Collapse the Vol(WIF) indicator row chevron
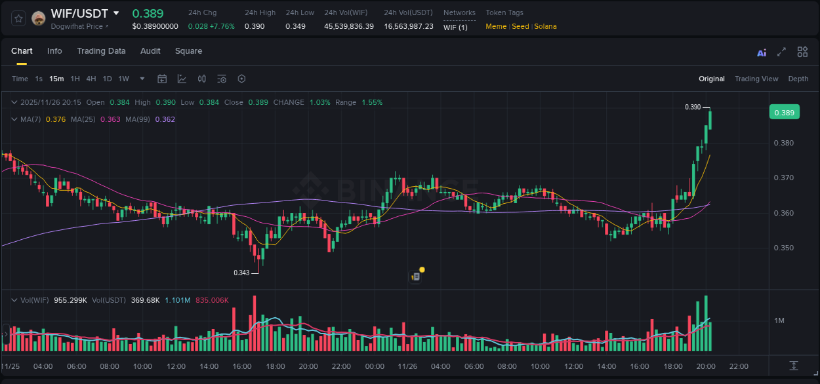Screen dimensions: 820x384 tap(13, 299)
